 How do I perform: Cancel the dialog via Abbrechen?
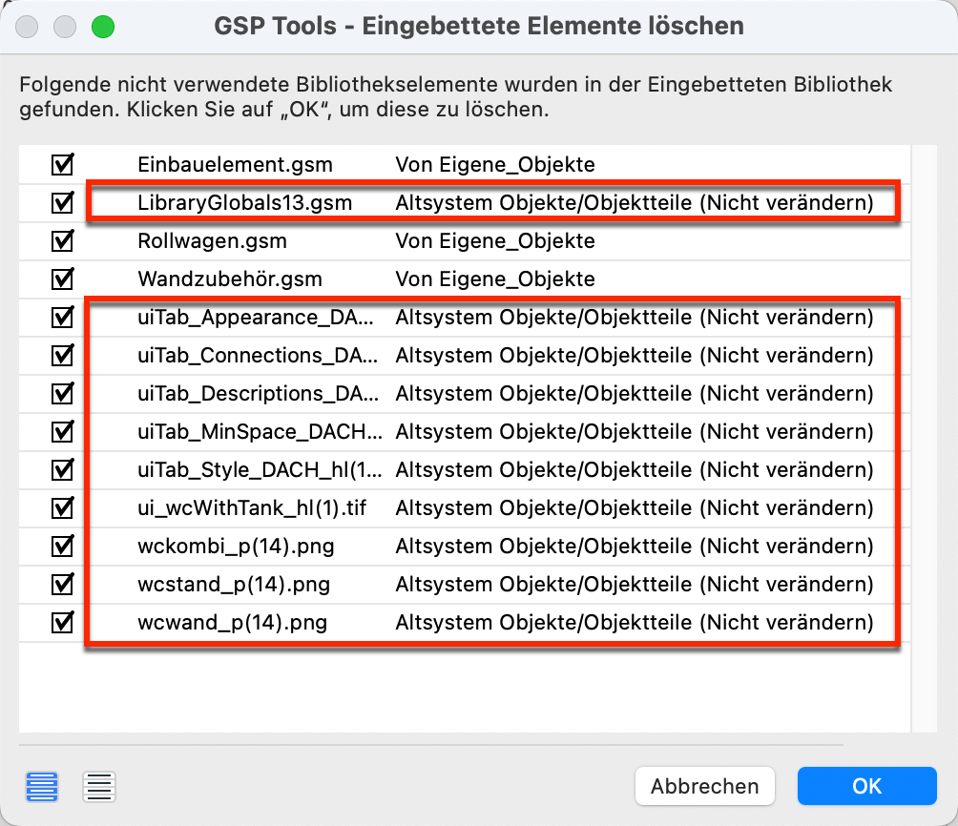click(x=704, y=786)
